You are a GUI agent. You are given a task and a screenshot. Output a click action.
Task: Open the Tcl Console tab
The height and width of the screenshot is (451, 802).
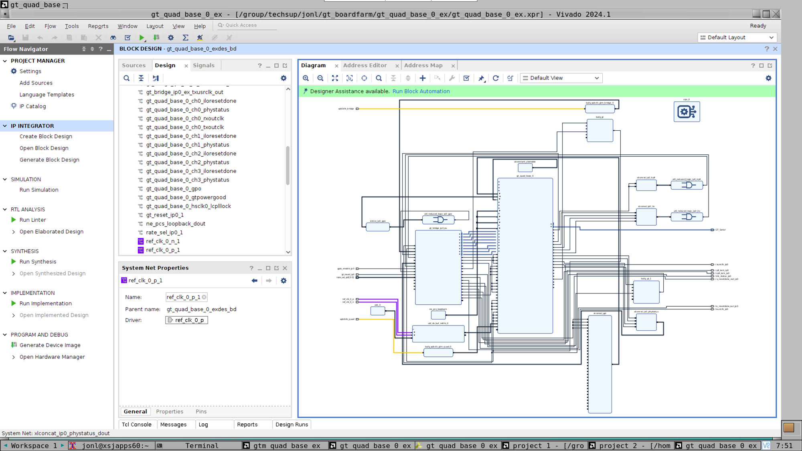point(137,425)
